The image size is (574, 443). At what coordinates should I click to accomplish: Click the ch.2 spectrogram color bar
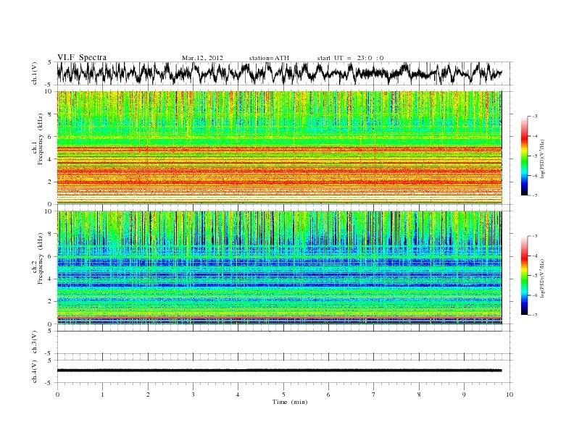(525, 275)
